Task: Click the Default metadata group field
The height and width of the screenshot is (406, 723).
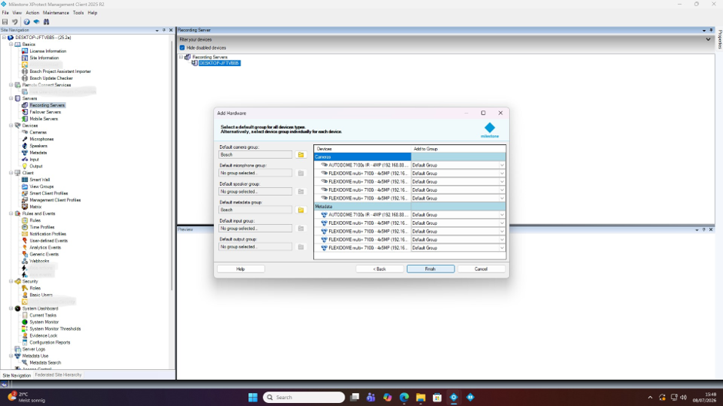Action: (x=255, y=210)
